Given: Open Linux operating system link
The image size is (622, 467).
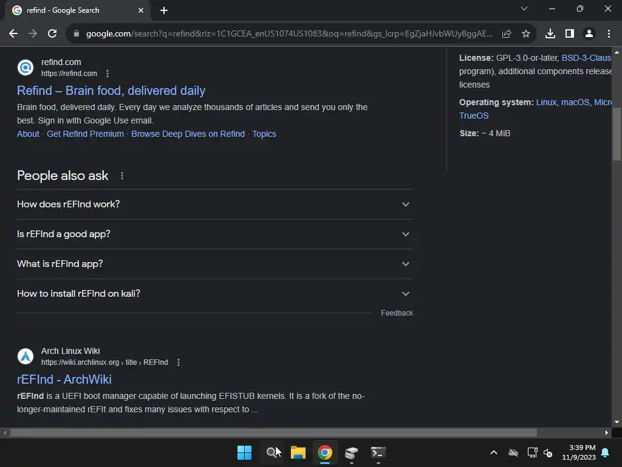Looking at the screenshot, I should point(546,102).
